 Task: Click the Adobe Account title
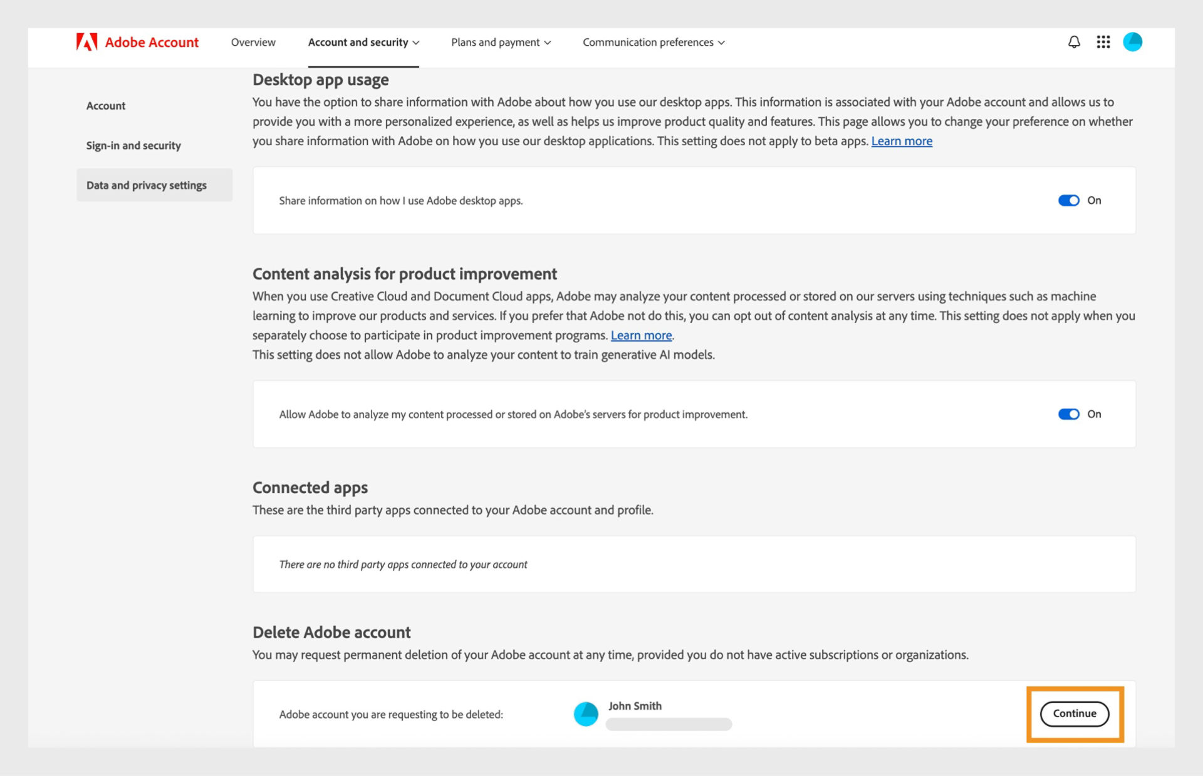click(152, 42)
